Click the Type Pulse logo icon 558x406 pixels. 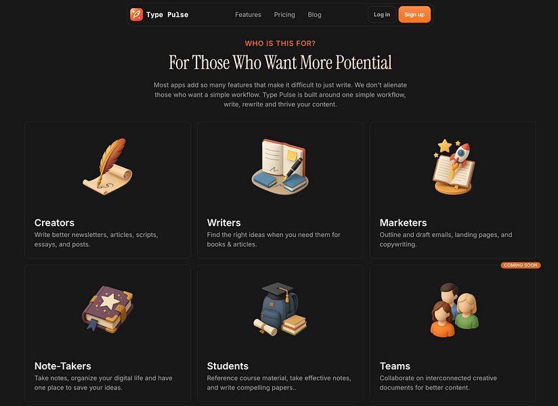pyautogui.click(x=136, y=15)
